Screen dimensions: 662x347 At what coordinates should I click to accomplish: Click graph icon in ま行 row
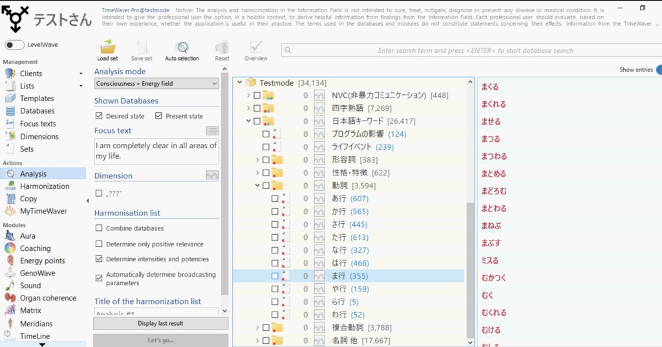click(319, 276)
